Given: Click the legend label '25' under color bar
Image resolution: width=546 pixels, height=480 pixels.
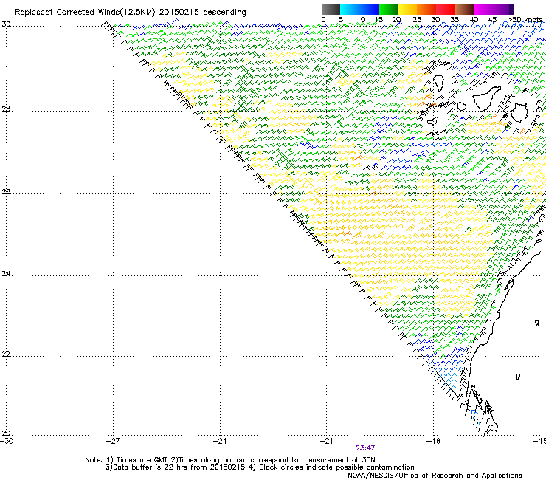Looking at the screenshot, I should point(416,20).
